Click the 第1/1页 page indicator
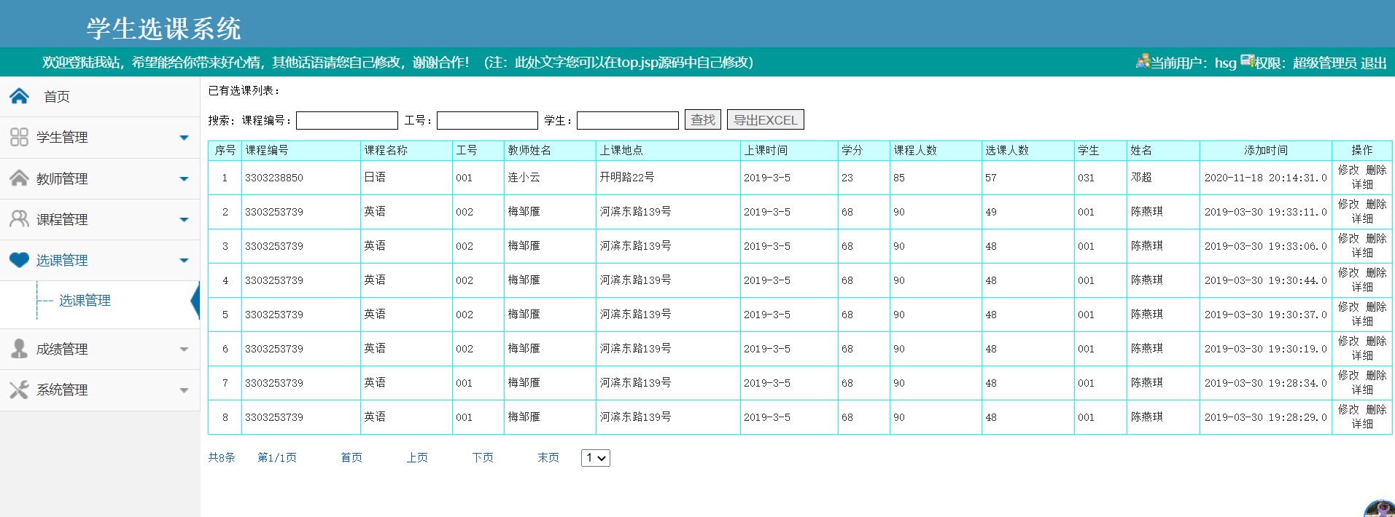The image size is (1395, 517). [277, 457]
